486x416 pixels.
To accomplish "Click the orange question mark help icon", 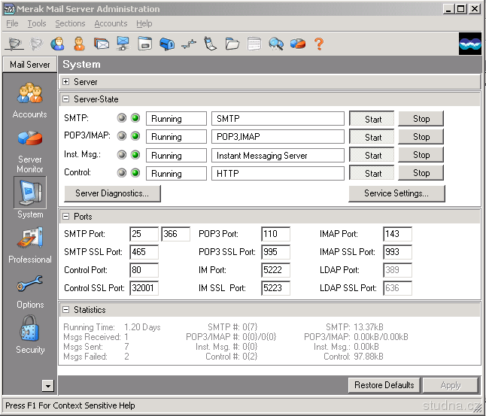I will point(319,44).
